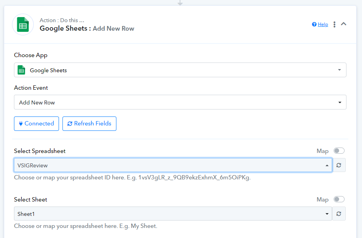This screenshot has width=362, height=238.
Task: Open the Select Spreadsheet VSIGReview dropdown
Action: (x=173, y=165)
